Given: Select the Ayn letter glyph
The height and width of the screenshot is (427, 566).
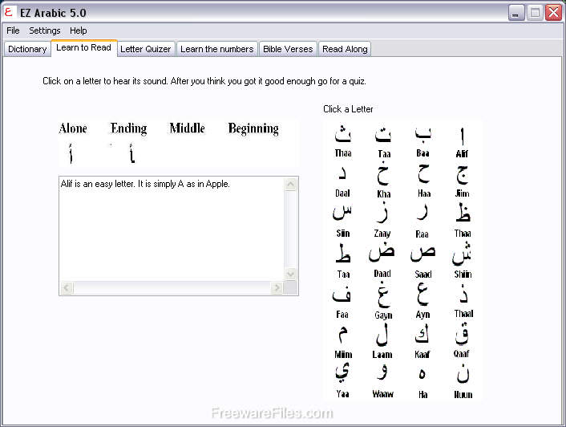Looking at the screenshot, I should pyautogui.click(x=423, y=293).
